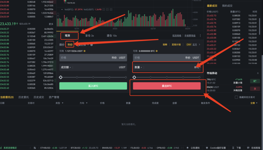Screen dimensions: 263x150
Task: Show order type info tooltip icon
Action: click(91, 45)
